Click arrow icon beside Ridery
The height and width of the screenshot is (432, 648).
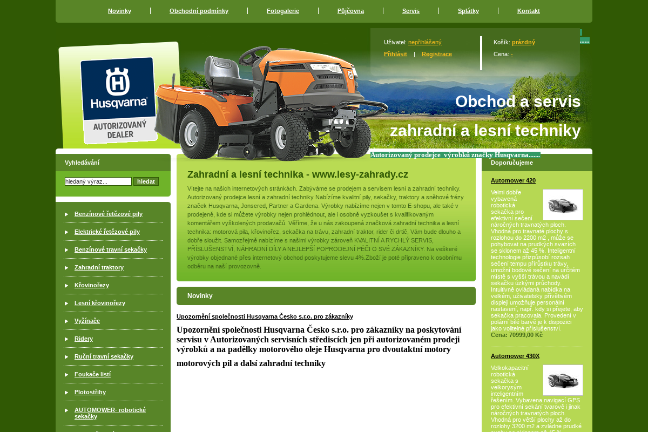point(66,339)
